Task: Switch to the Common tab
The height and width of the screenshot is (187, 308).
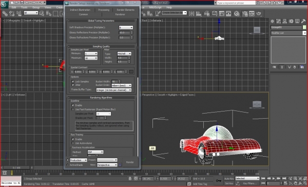Action: (84, 14)
